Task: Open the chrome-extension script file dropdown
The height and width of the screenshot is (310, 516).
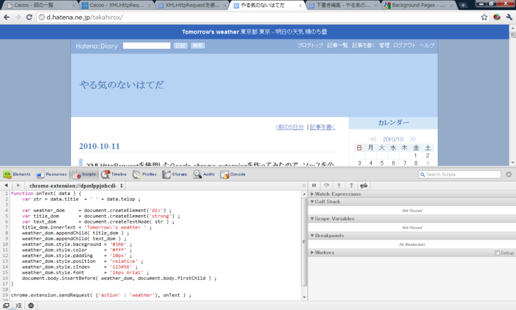Action: click(75, 186)
